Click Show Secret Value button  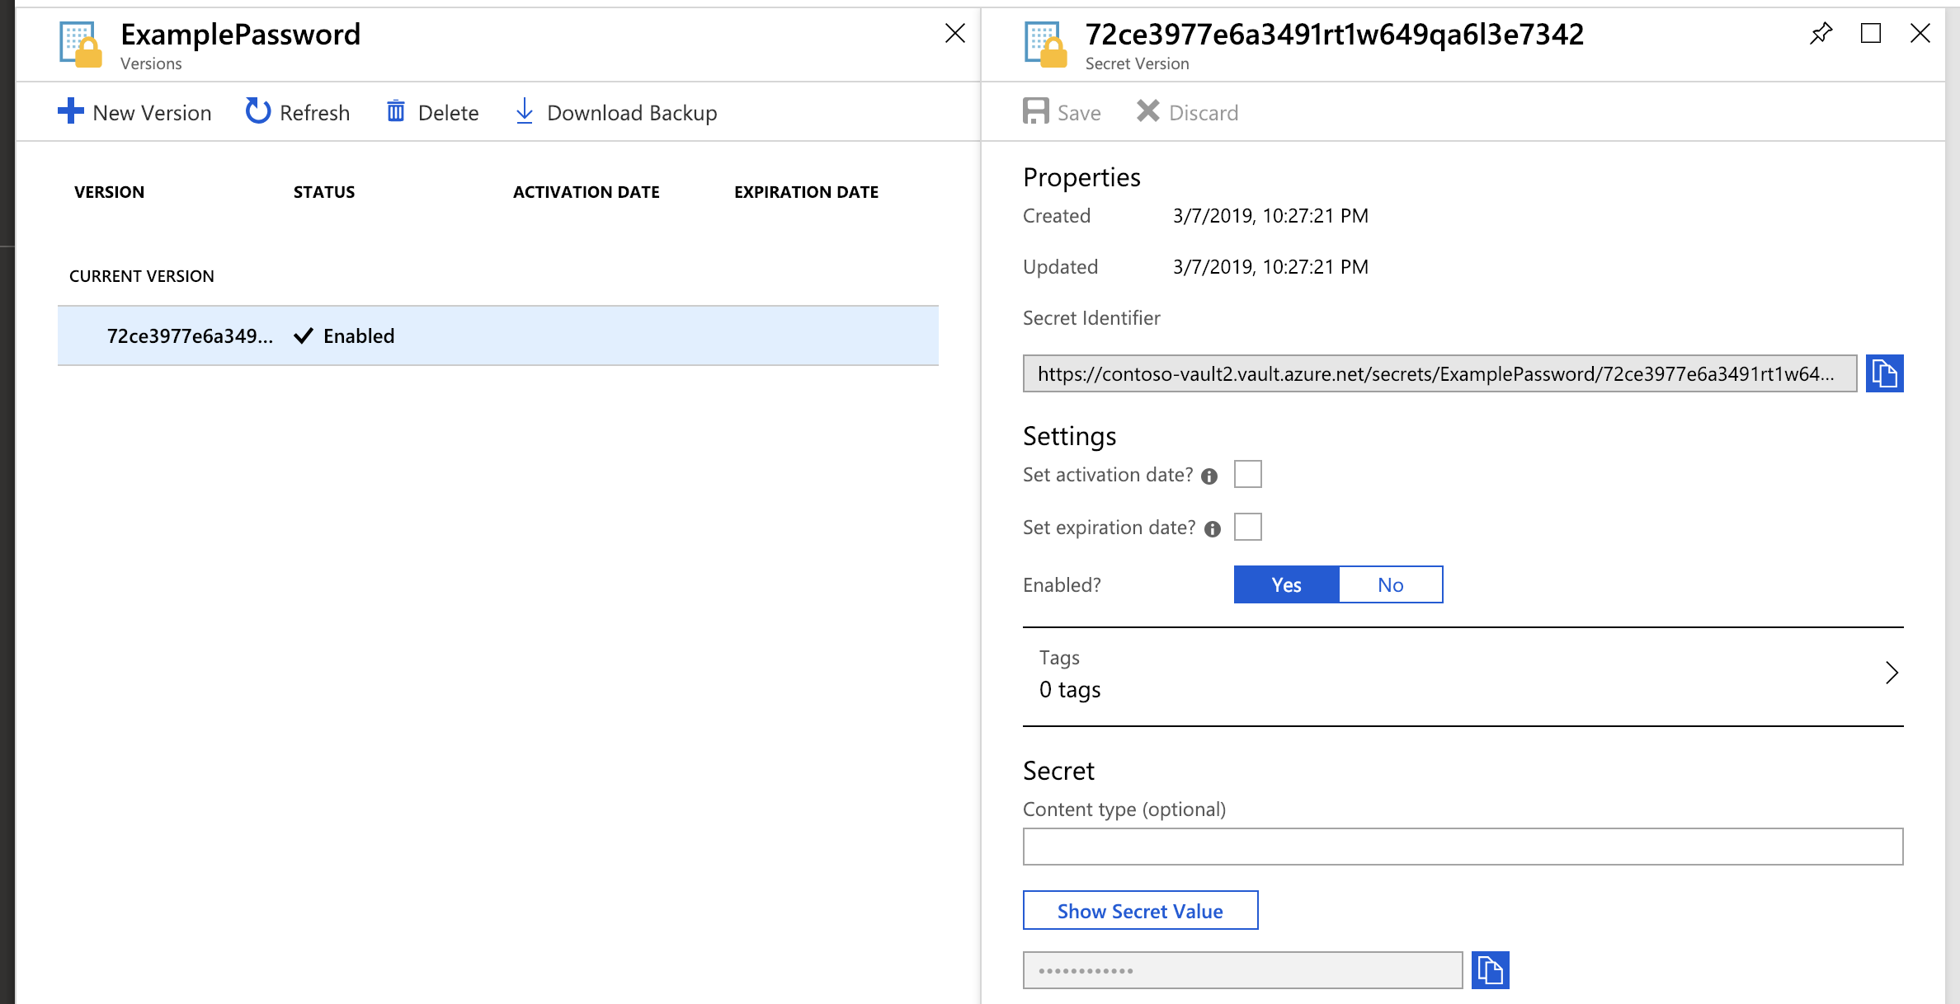coord(1140,911)
